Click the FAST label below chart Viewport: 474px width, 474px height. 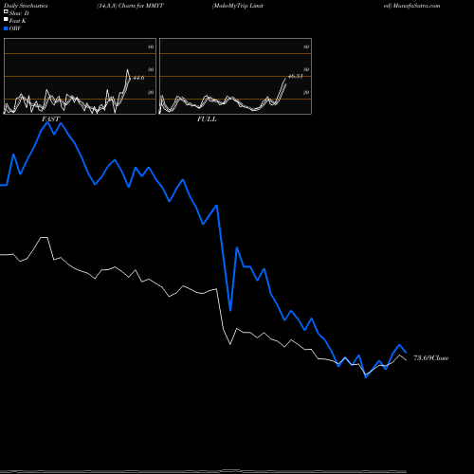(50, 119)
